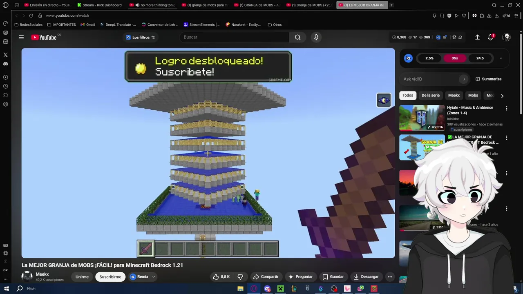Open the Meekx channel name link
The image size is (523, 294).
click(x=42, y=274)
